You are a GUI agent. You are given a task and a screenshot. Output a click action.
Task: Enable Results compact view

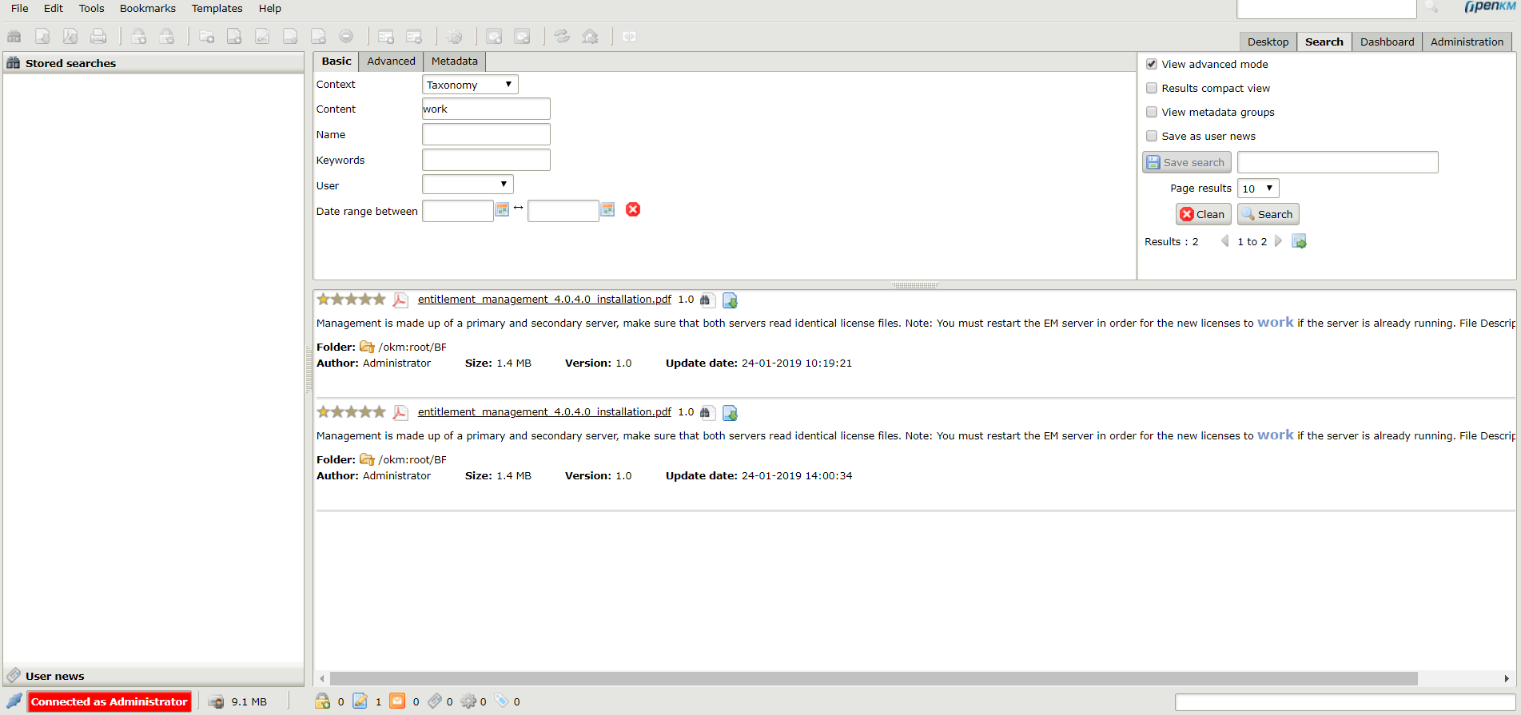(x=1152, y=88)
